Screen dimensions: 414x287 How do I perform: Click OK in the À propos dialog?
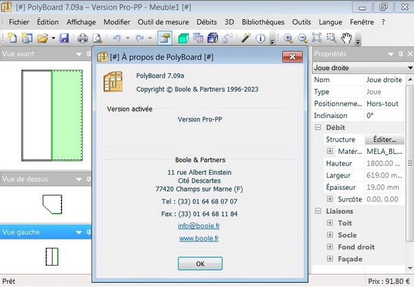pyautogui.click(x=200, y=264)
